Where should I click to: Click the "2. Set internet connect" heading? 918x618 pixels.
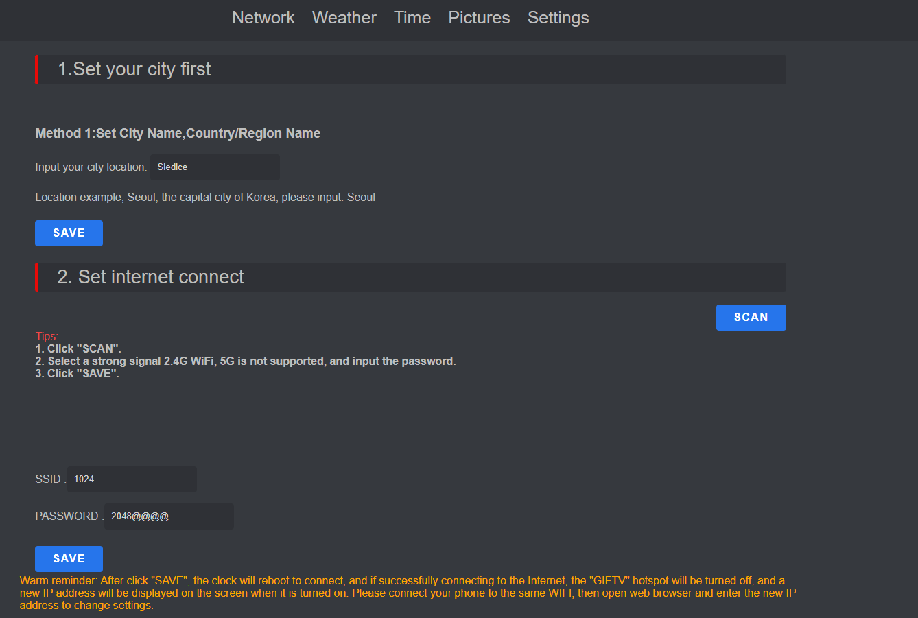click(x=150, y=277)
